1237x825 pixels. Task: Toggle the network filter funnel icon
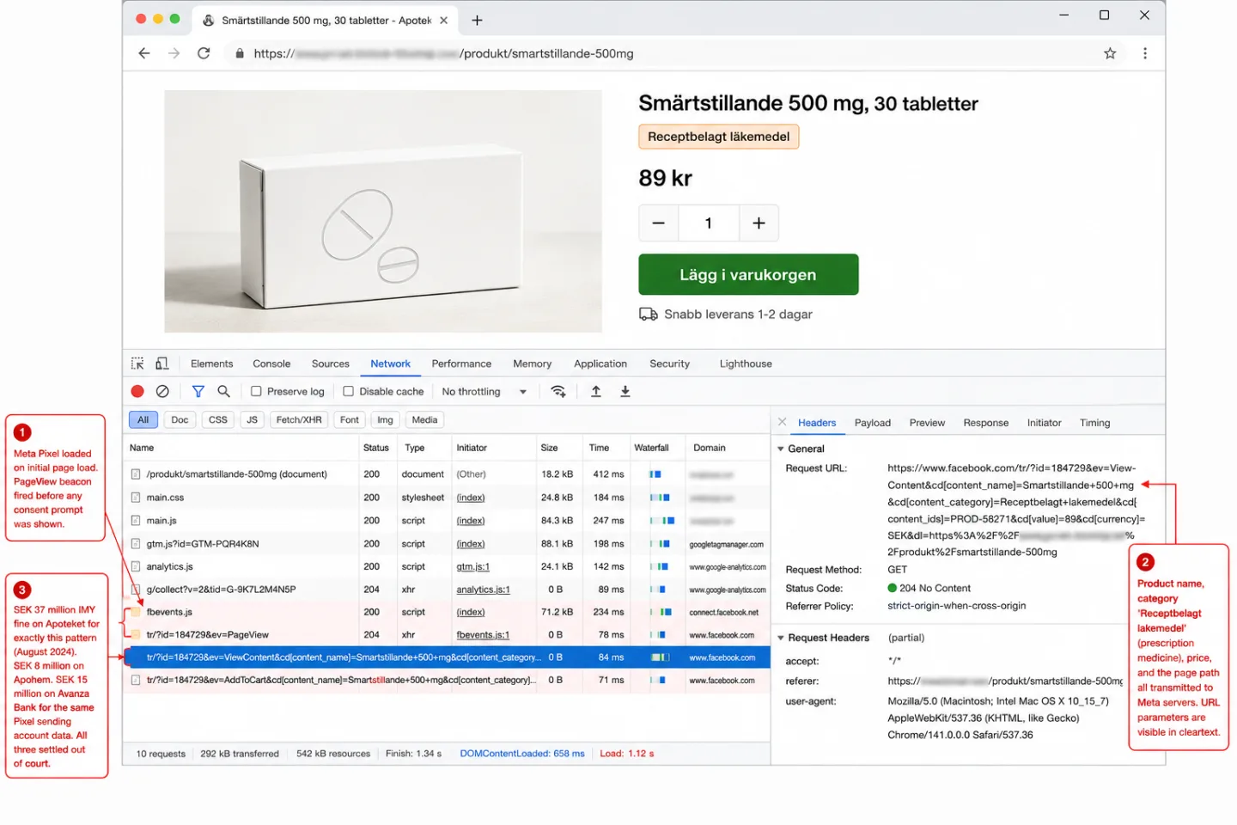click(x=198, y=391)
